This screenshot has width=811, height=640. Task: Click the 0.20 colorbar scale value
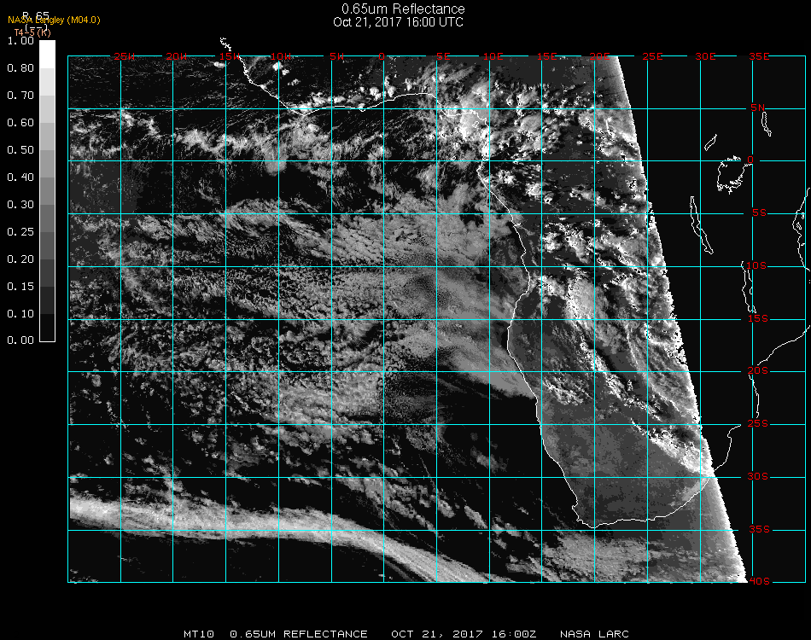pyautogui.click(x=20, y=259)
